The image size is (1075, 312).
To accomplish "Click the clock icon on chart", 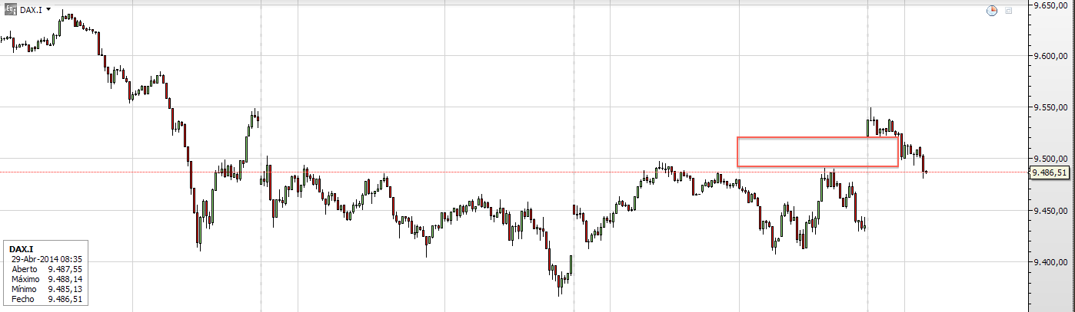I will click(x=991, y=11).
